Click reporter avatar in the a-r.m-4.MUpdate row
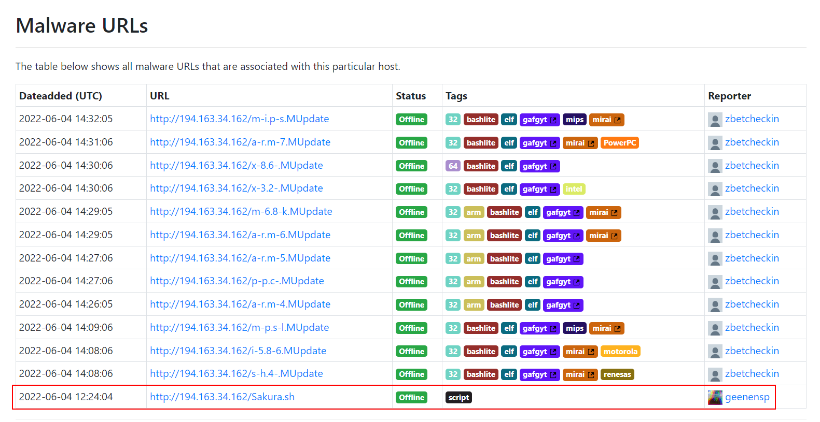The width and height of the screenshot is (820, 422). pos(715,305)
